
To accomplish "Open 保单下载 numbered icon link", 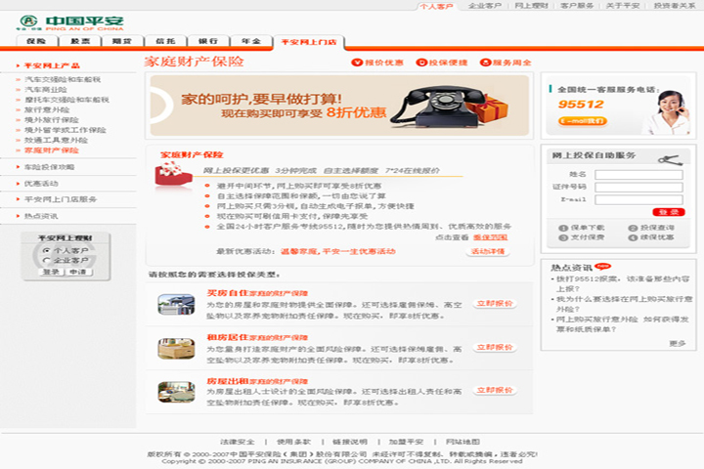I will [562, 228].
